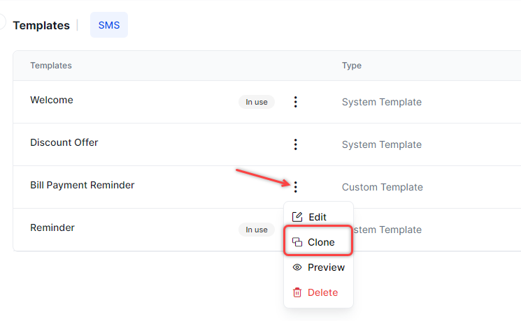Click the Bill Payment Reminder kebab menu icon

point(295,187)
